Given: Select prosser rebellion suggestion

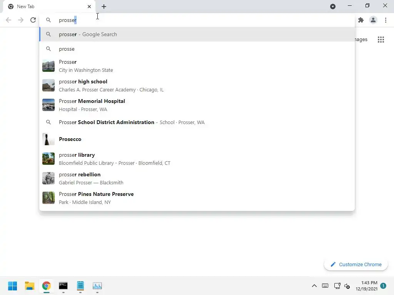Looking at the screenshot, I should pos(197,178).
